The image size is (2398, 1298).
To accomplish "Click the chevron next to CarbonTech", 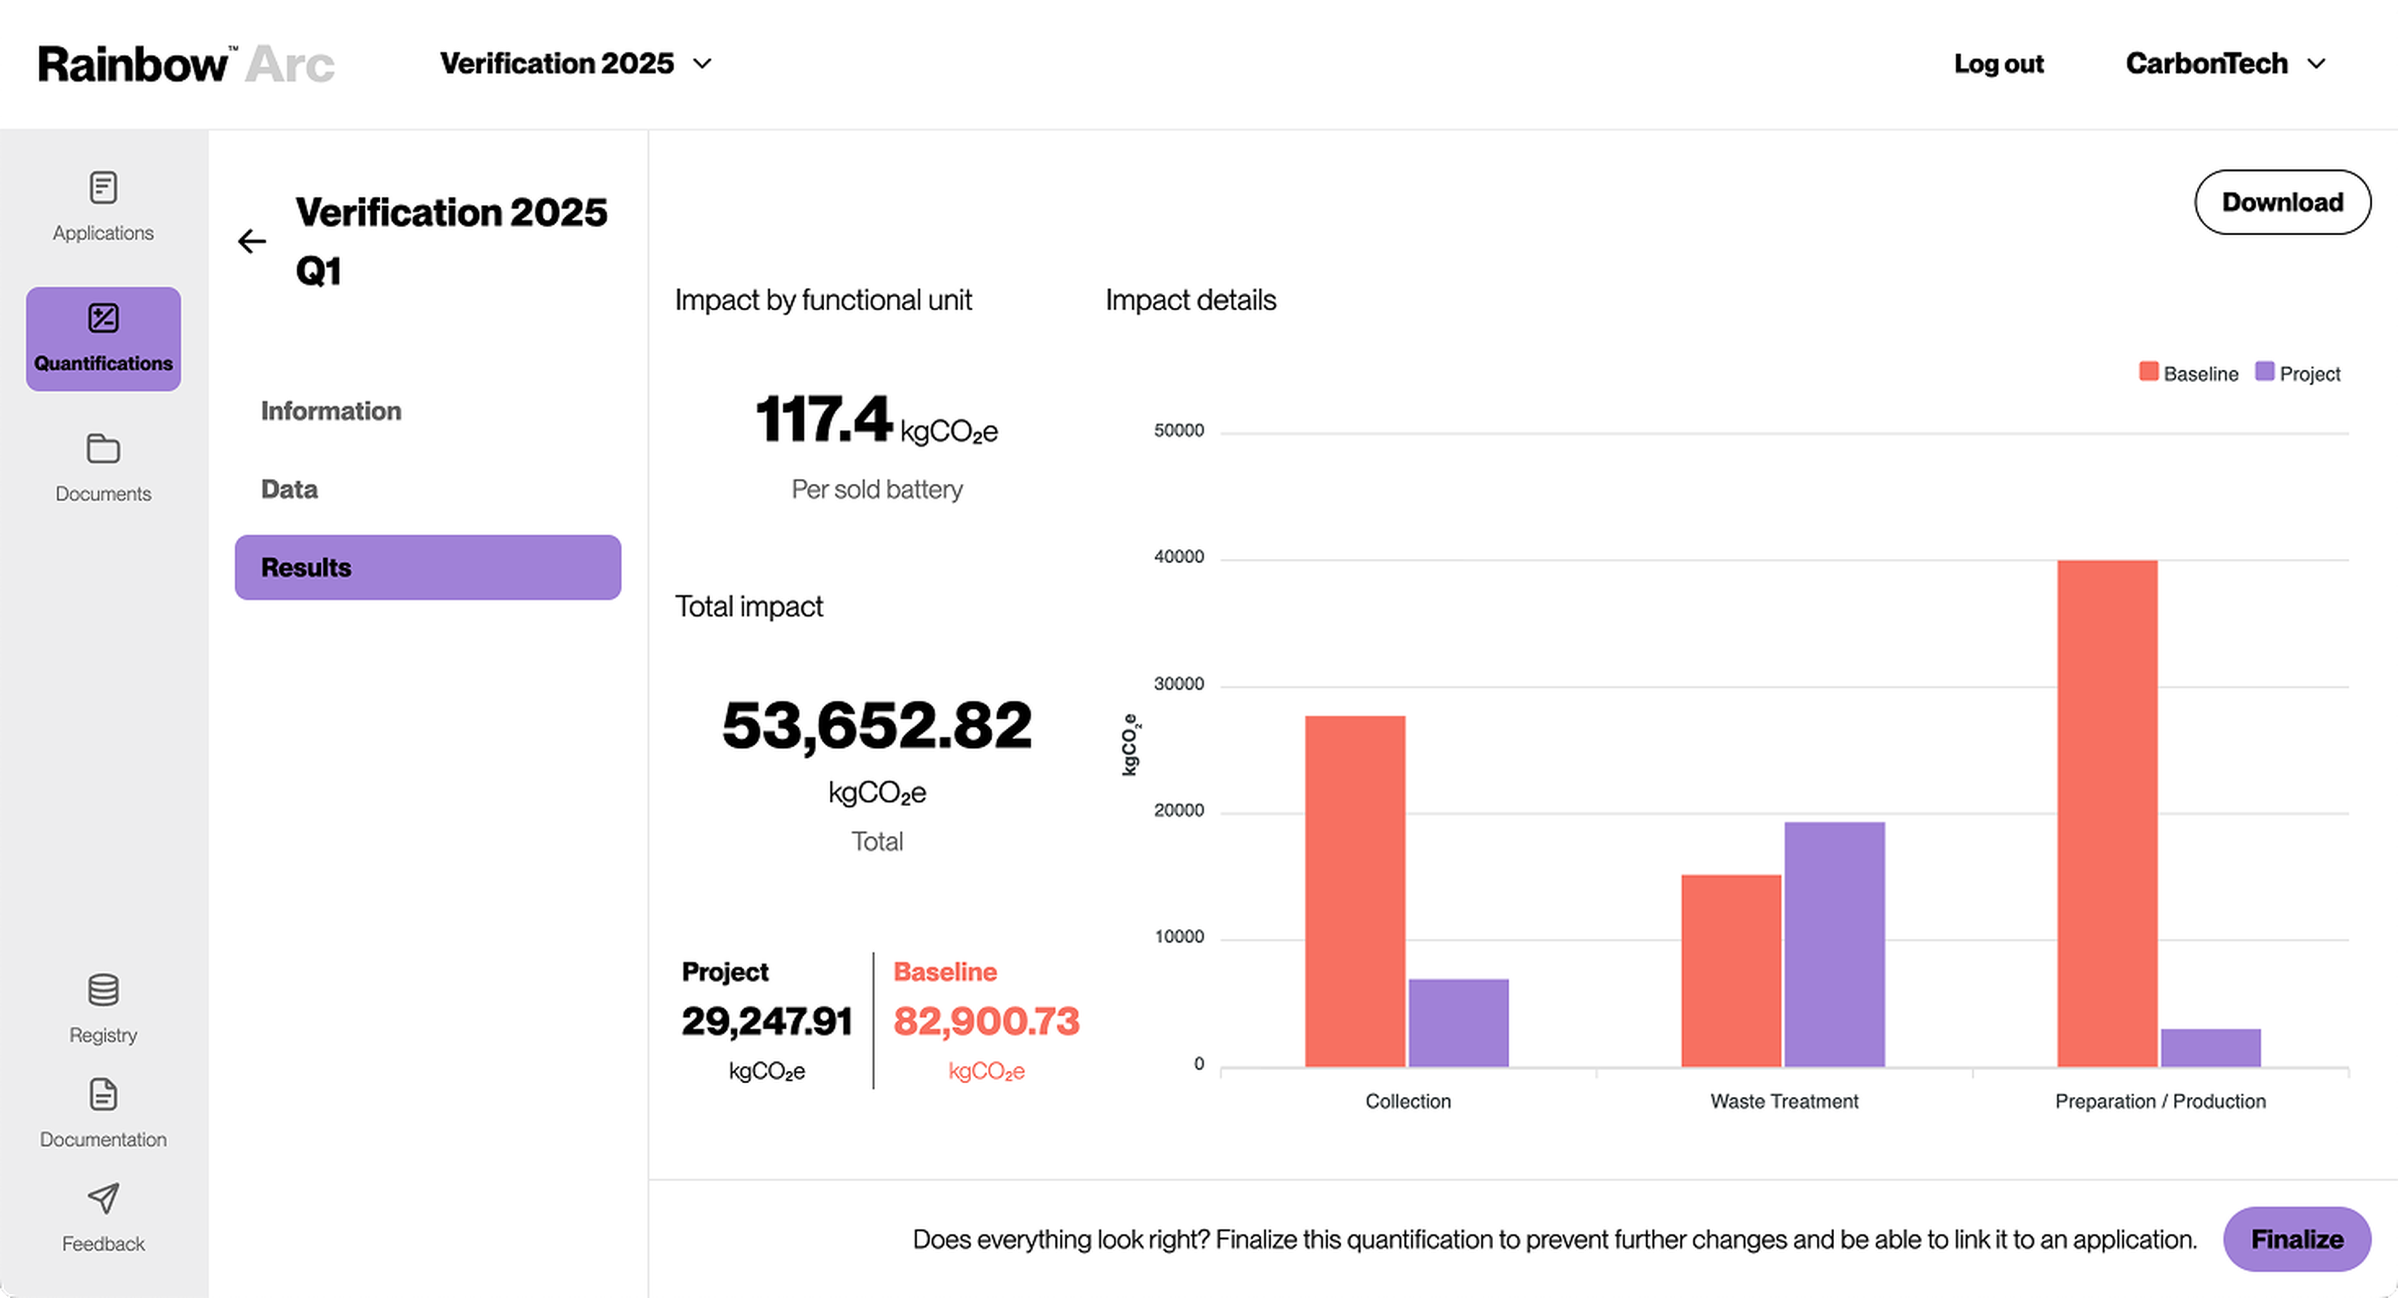I will click(x=2317, y=64).
